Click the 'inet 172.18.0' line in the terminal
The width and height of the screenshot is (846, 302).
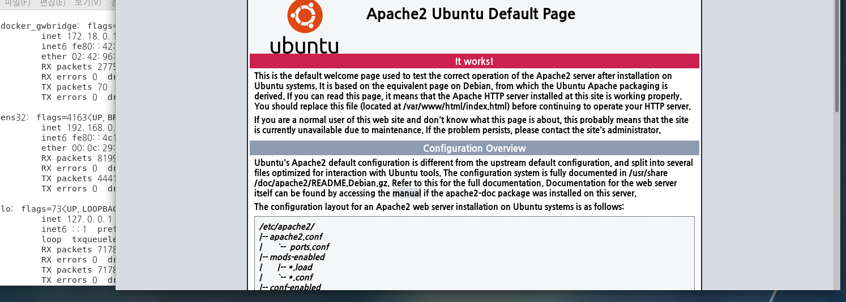78,36
